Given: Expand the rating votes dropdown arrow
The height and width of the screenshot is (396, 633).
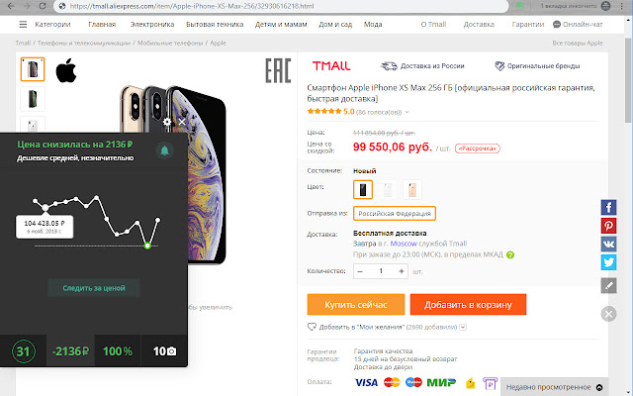Looking at the screenshot, I should pos(407,112).
